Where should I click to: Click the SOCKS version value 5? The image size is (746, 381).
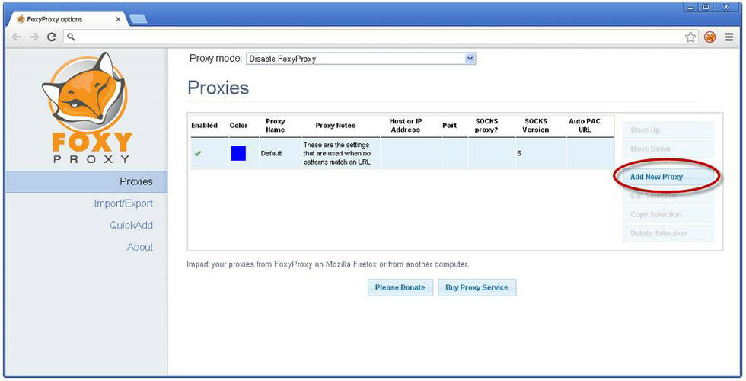[519, 153]
